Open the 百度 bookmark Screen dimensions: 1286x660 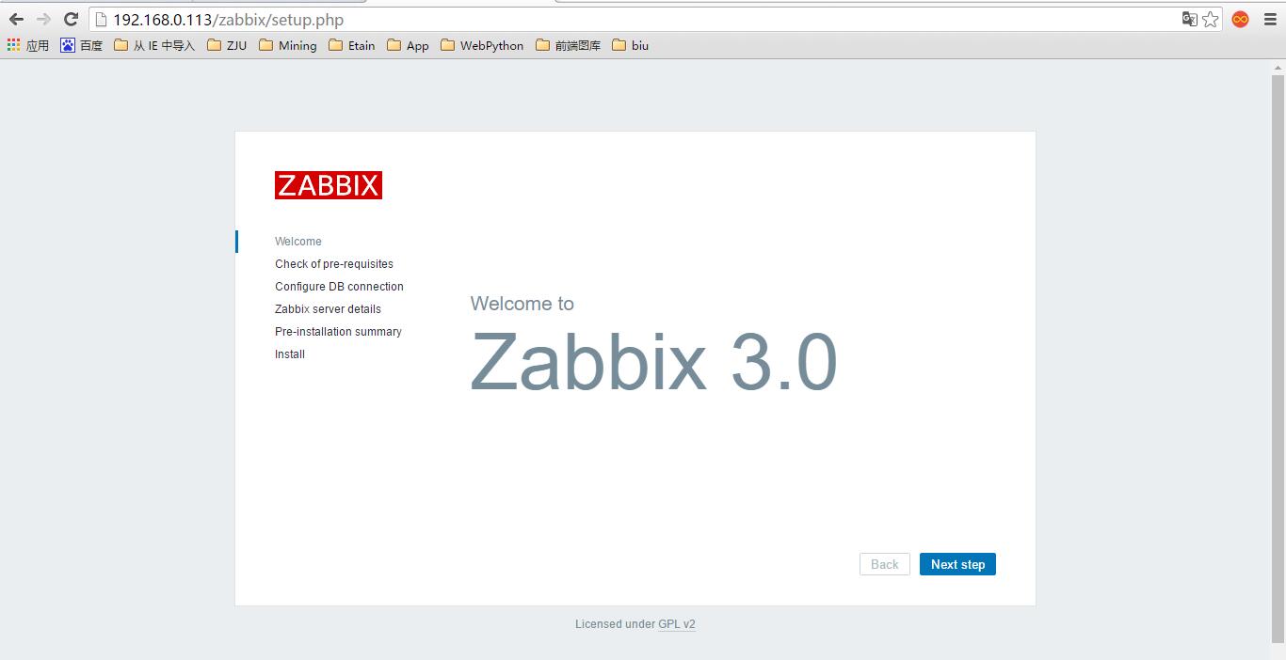click(x=83, y=44)
